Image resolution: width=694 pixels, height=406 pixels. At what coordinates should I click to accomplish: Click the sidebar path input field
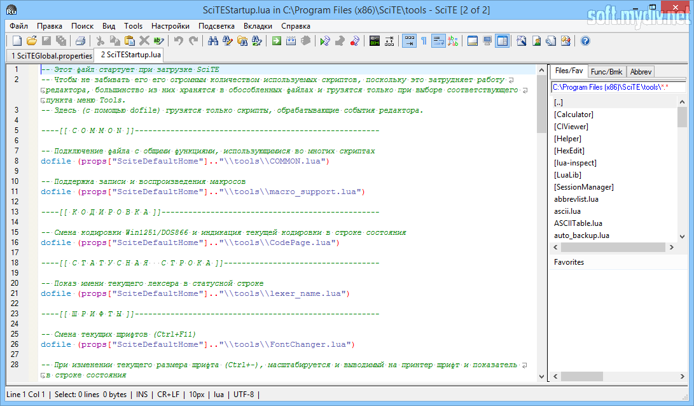click(618, 87)
